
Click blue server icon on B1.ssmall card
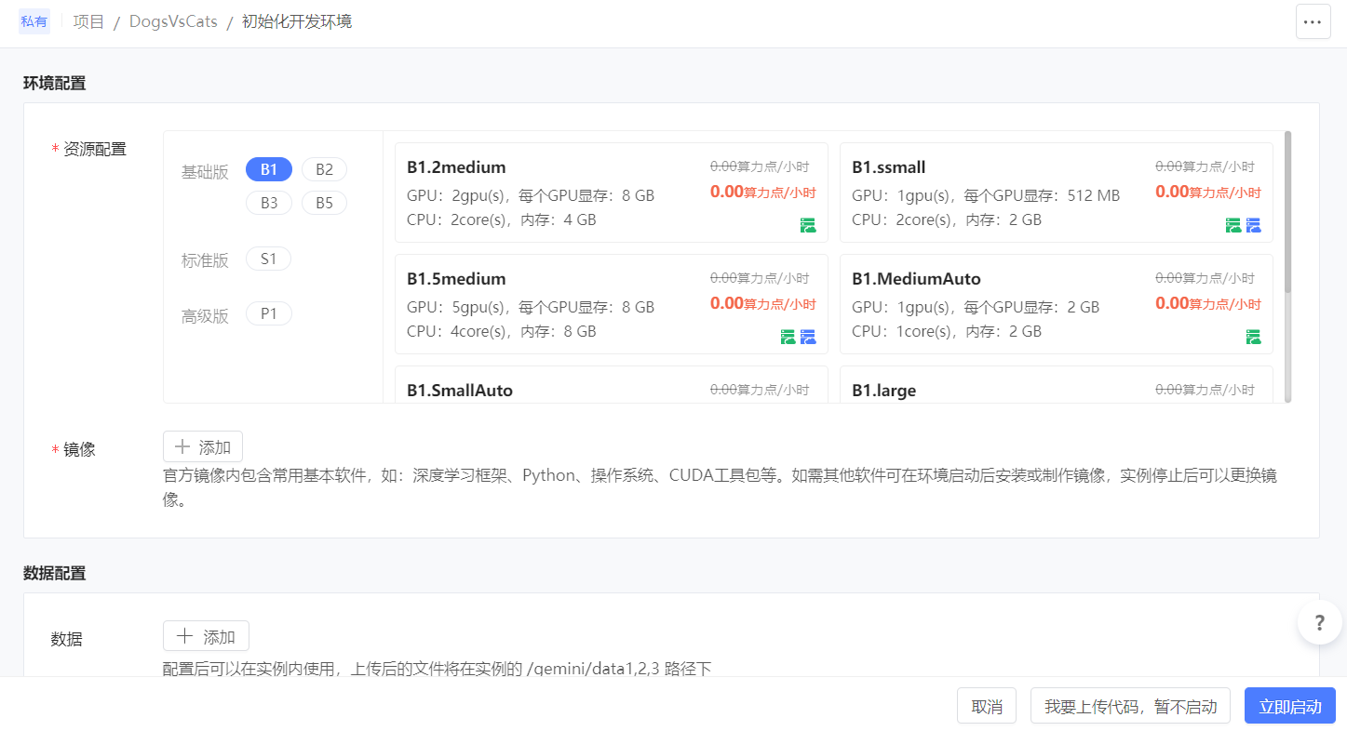pyautogui.click(x=1253, y=225)
